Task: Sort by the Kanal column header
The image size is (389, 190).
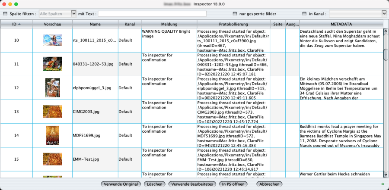Action: click(x=130, y=24)
